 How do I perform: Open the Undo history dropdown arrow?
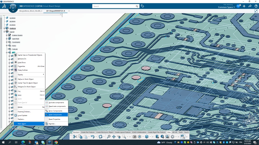point(96,137)
